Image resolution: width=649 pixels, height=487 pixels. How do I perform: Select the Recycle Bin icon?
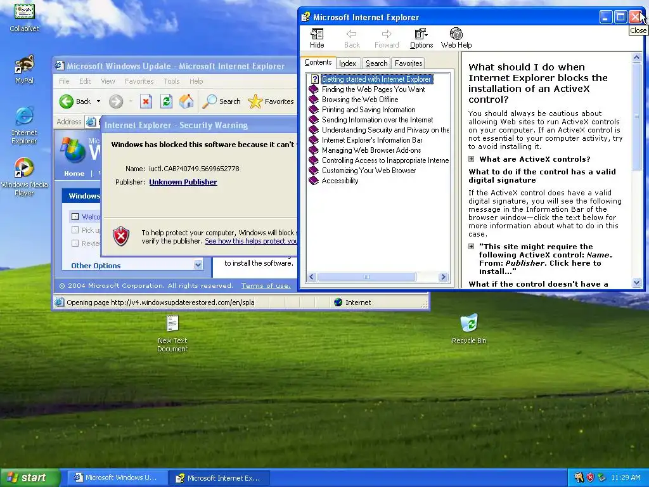coord(469,329)
